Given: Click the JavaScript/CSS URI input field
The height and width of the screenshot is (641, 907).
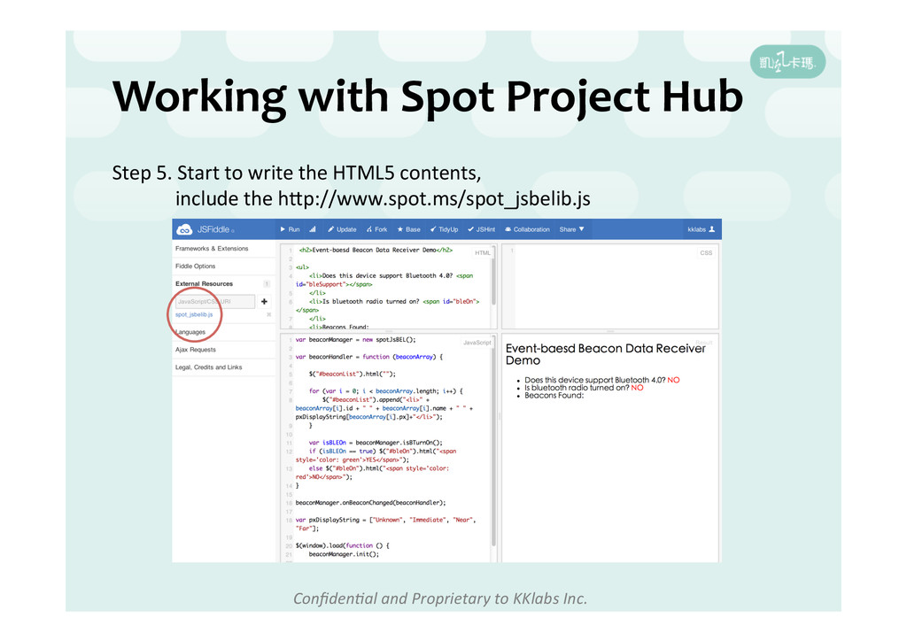Looking at the screenshot, I should coord(214,302).
